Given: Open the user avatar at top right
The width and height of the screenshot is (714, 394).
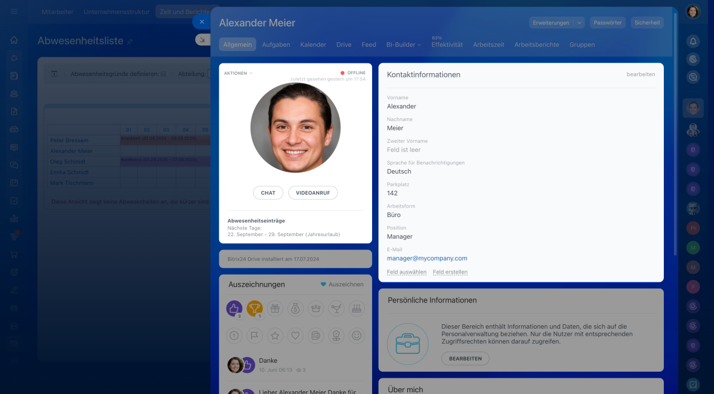Looking at the screenshot, I should (x=693, y=12).
